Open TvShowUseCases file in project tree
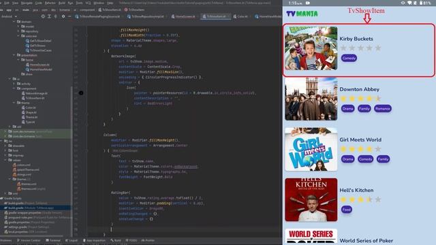This screenshot has width=436, height=245. (38, 50)
